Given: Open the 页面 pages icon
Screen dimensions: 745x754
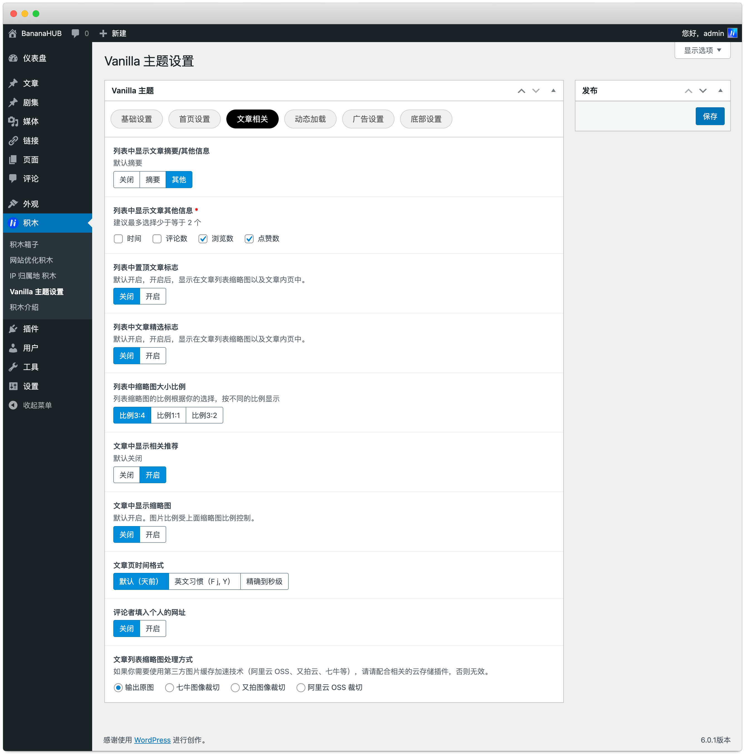Looking at the screenshot, I should pyautogui.click(x=13, y=160).
